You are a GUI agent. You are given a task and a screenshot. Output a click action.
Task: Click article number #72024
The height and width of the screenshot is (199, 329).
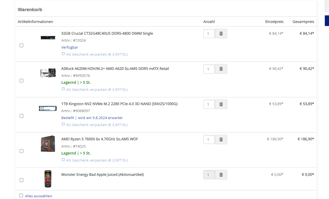coord(79,40)
